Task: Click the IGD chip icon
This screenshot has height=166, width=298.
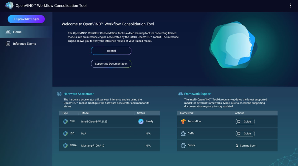Action: (65, 134)
